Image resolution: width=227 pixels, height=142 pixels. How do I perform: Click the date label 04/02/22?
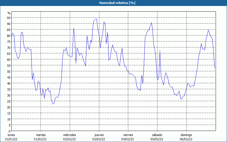pyautogui.click(x=128, y=139)
